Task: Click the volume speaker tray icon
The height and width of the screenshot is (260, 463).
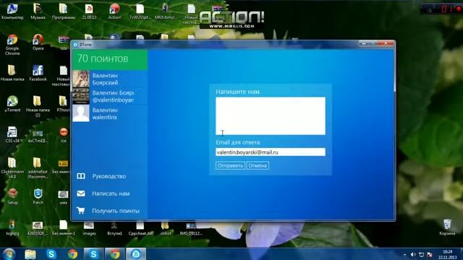Action: (413, 254)
